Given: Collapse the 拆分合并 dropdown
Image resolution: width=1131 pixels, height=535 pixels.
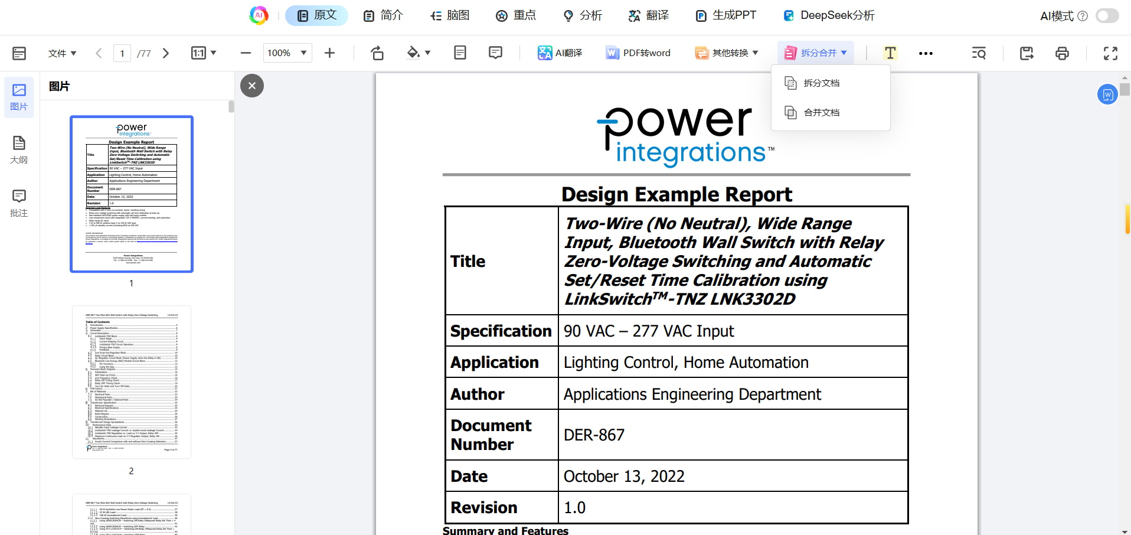Looking at the screenshot, I should click(x=815, y=53).
